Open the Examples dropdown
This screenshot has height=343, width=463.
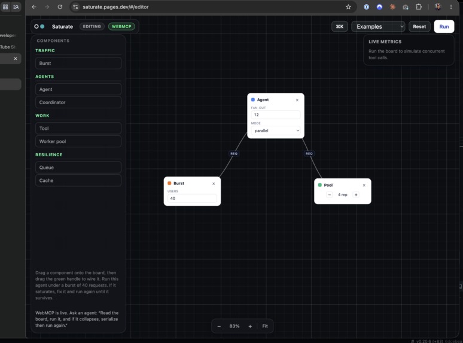(x=378, y=26)
